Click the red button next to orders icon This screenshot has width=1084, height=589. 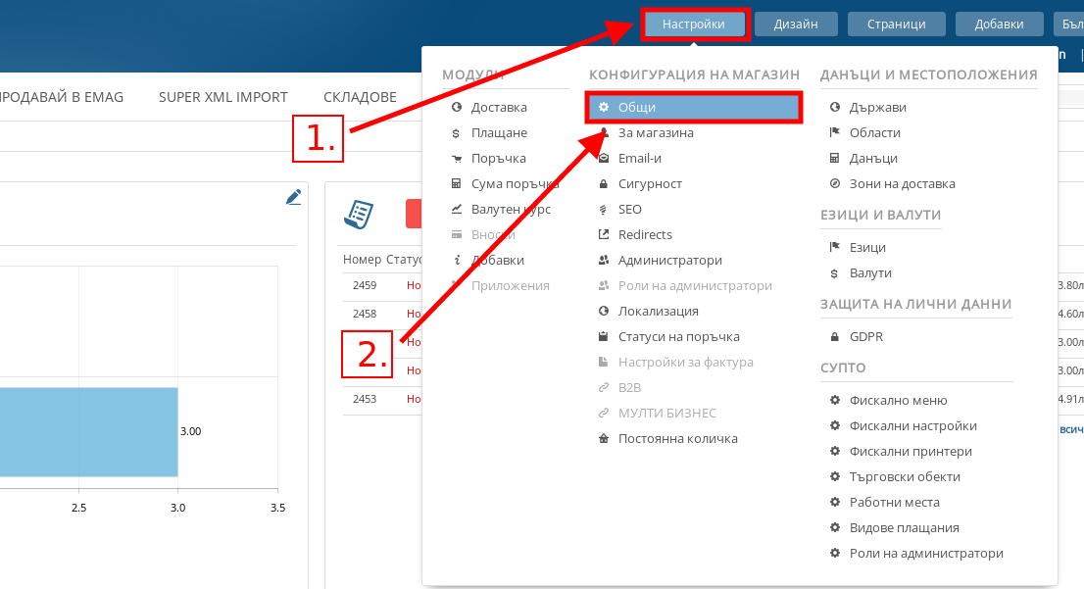[x=414, y=214]
